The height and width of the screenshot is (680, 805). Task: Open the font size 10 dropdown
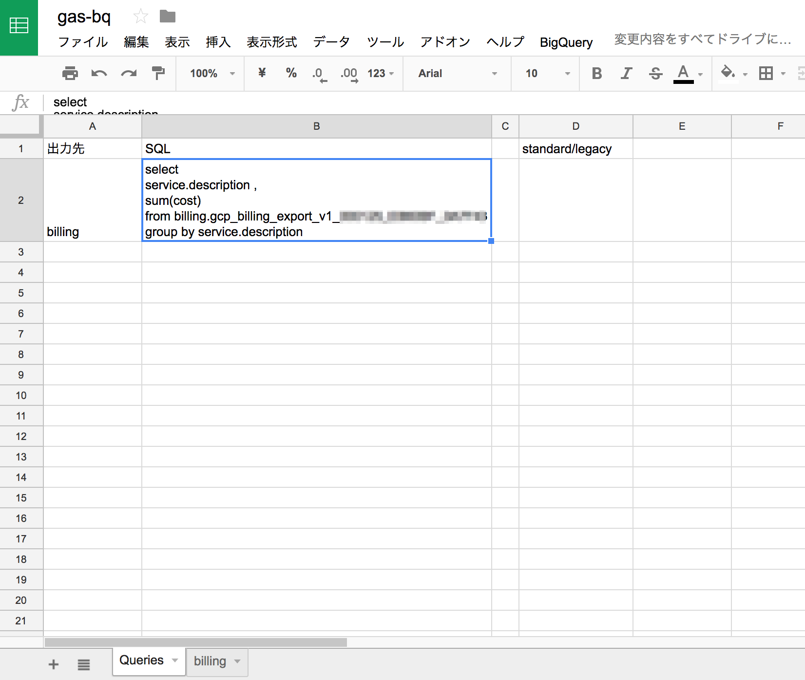pyautogui.click(x=548, y=73)
